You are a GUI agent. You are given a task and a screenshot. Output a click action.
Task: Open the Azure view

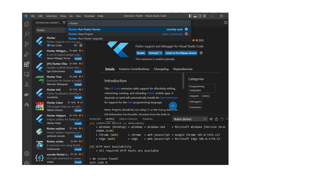pyautogui.click(x=27, y=104)
